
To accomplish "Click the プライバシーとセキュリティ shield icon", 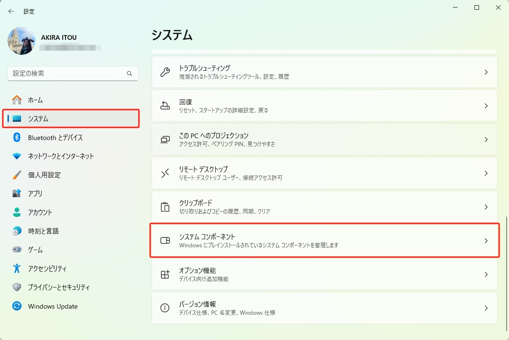I will point(15,287).
